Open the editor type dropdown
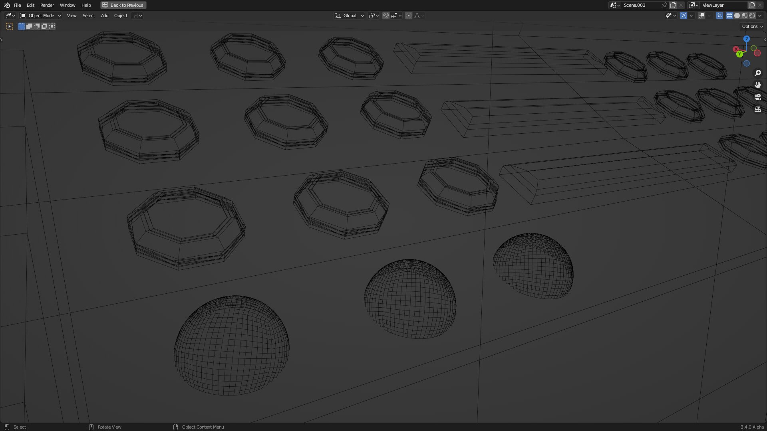The width and height of the screenshot is (767, 431). pyautogui.click(x=10, y=16)
